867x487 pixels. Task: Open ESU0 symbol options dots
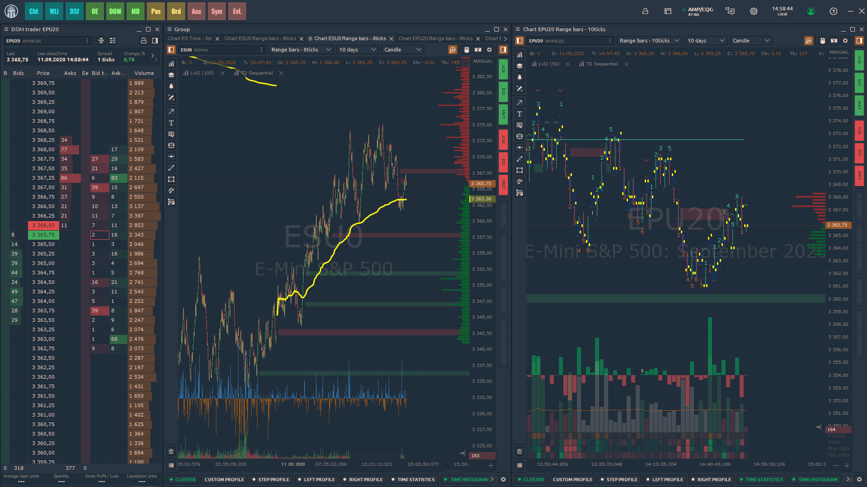[262, 50]
